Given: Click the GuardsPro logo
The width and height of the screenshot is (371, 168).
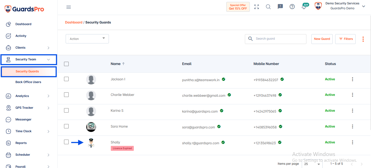Looking at the screenshot, I should coord(24,9).
